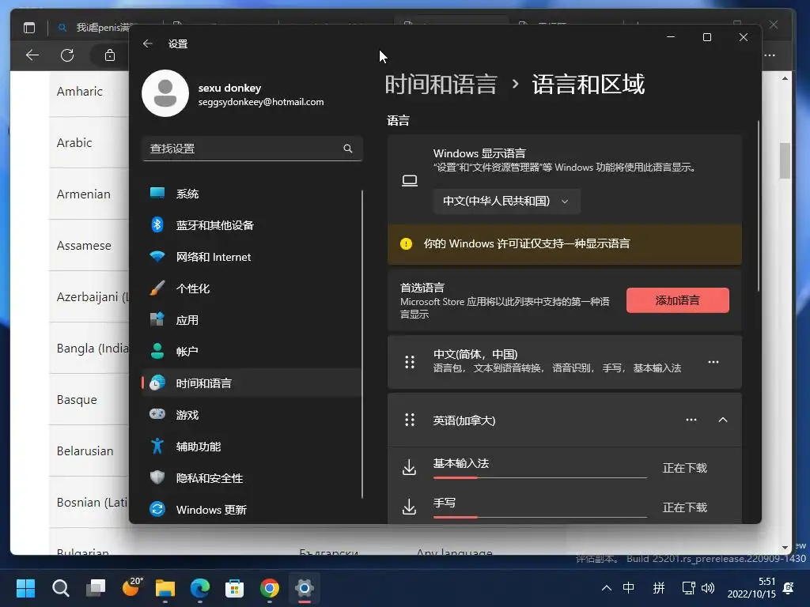Open 帐户 settings category
This screenshot has width=810, height=607.
[x=252, y=352]
